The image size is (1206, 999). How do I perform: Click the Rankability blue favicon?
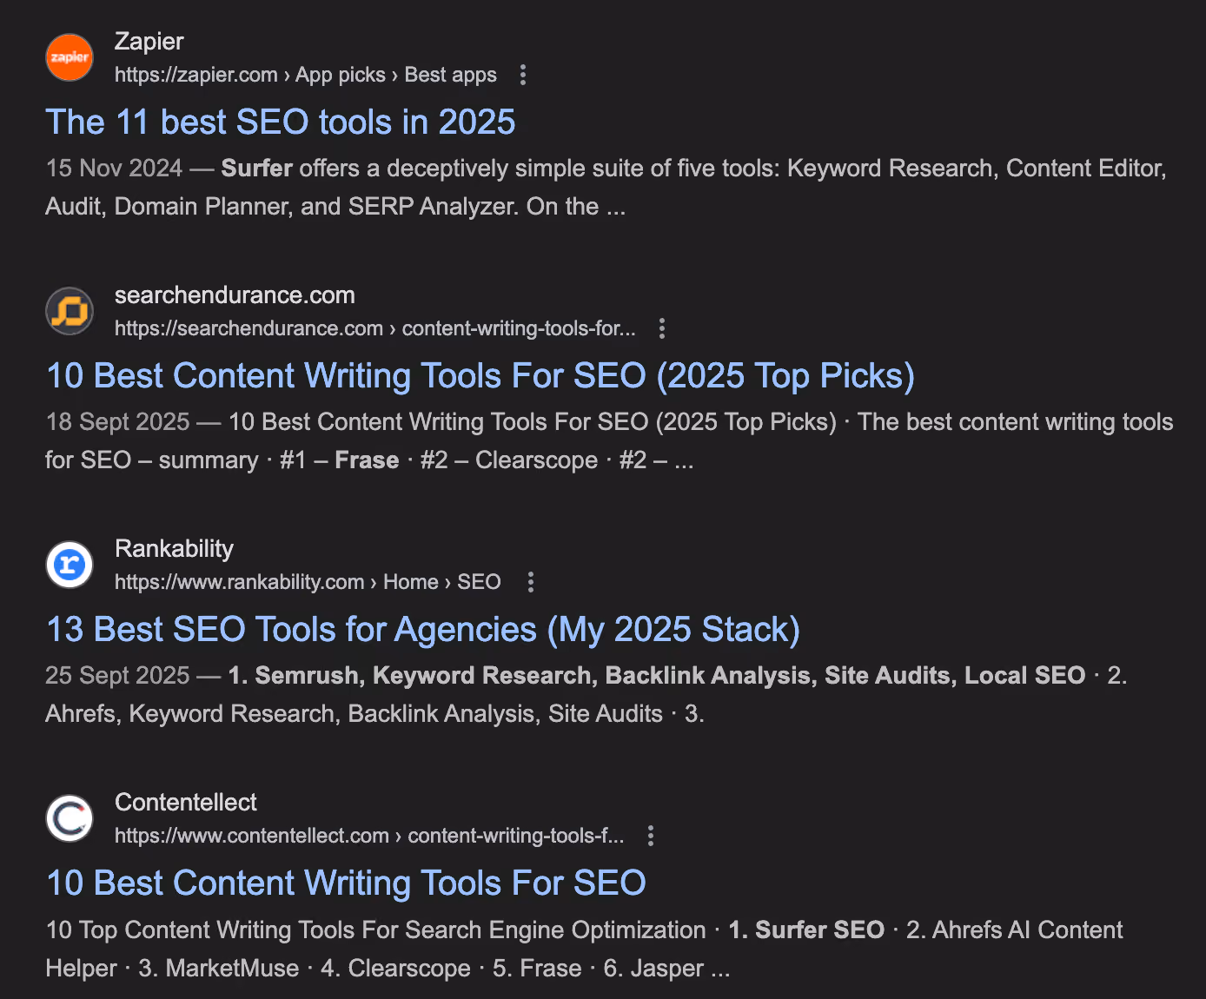pyautogui.click(x=70, y=565)
